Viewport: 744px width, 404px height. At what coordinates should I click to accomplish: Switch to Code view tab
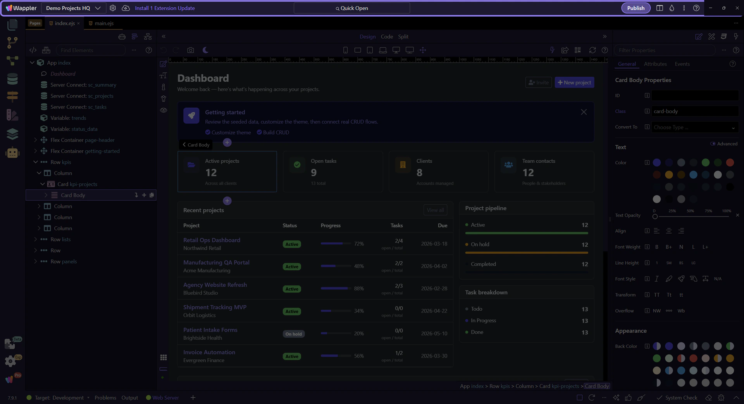(x=386, y=36)
